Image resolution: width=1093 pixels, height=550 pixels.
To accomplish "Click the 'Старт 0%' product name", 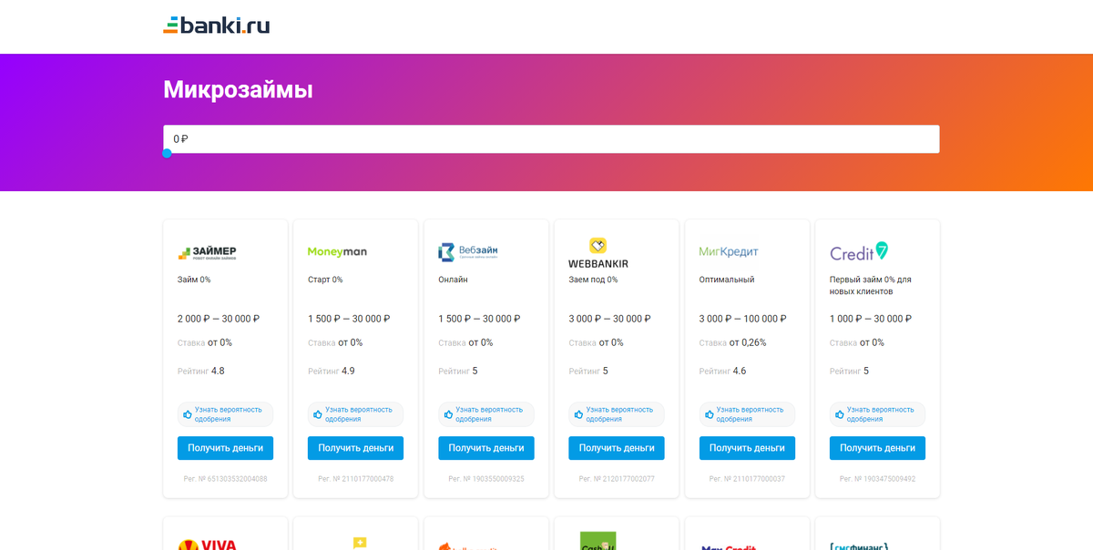I will [325, 280].
